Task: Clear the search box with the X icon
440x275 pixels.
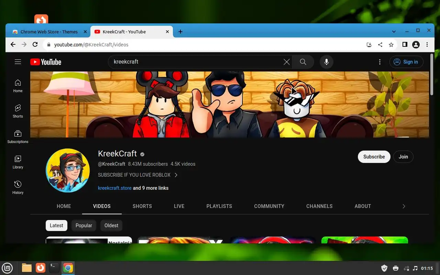Action: (286, 62)
